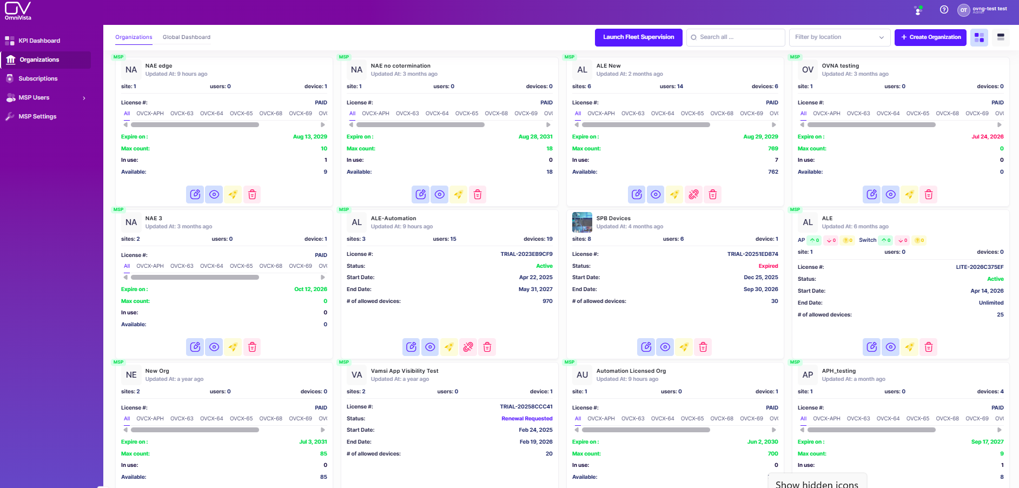Image resolution: width=1019 pixels, height=488 pixels.
Task: Switch to grid card view
Action: [x=979, y=37]
